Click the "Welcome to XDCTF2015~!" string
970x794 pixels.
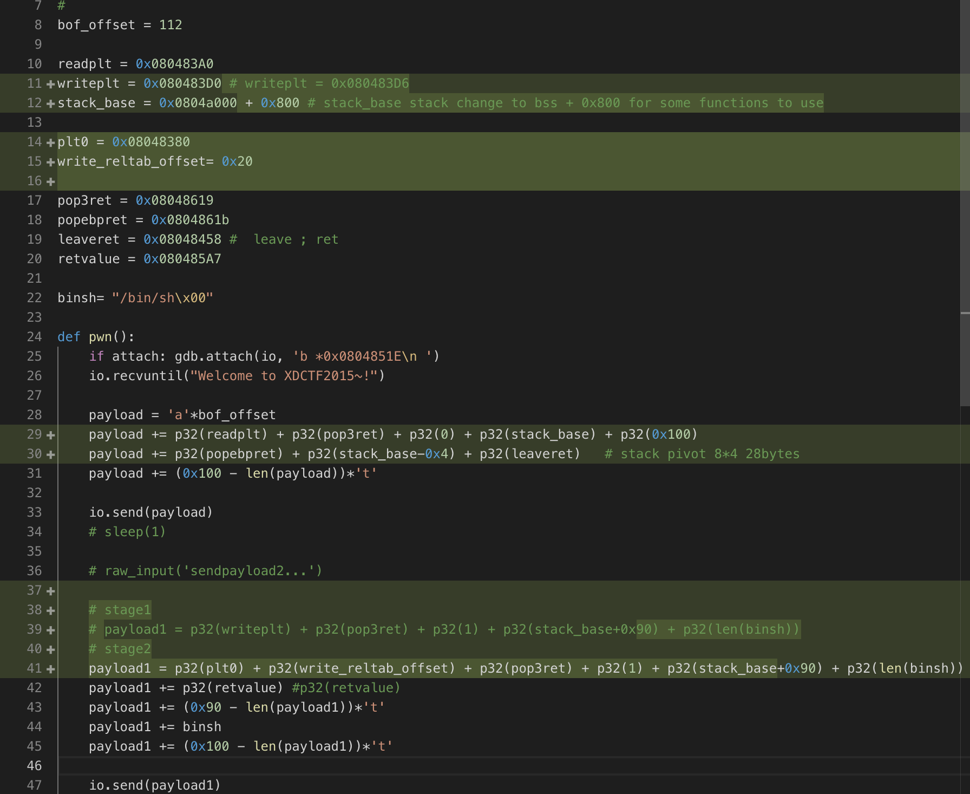click(284, 376)
